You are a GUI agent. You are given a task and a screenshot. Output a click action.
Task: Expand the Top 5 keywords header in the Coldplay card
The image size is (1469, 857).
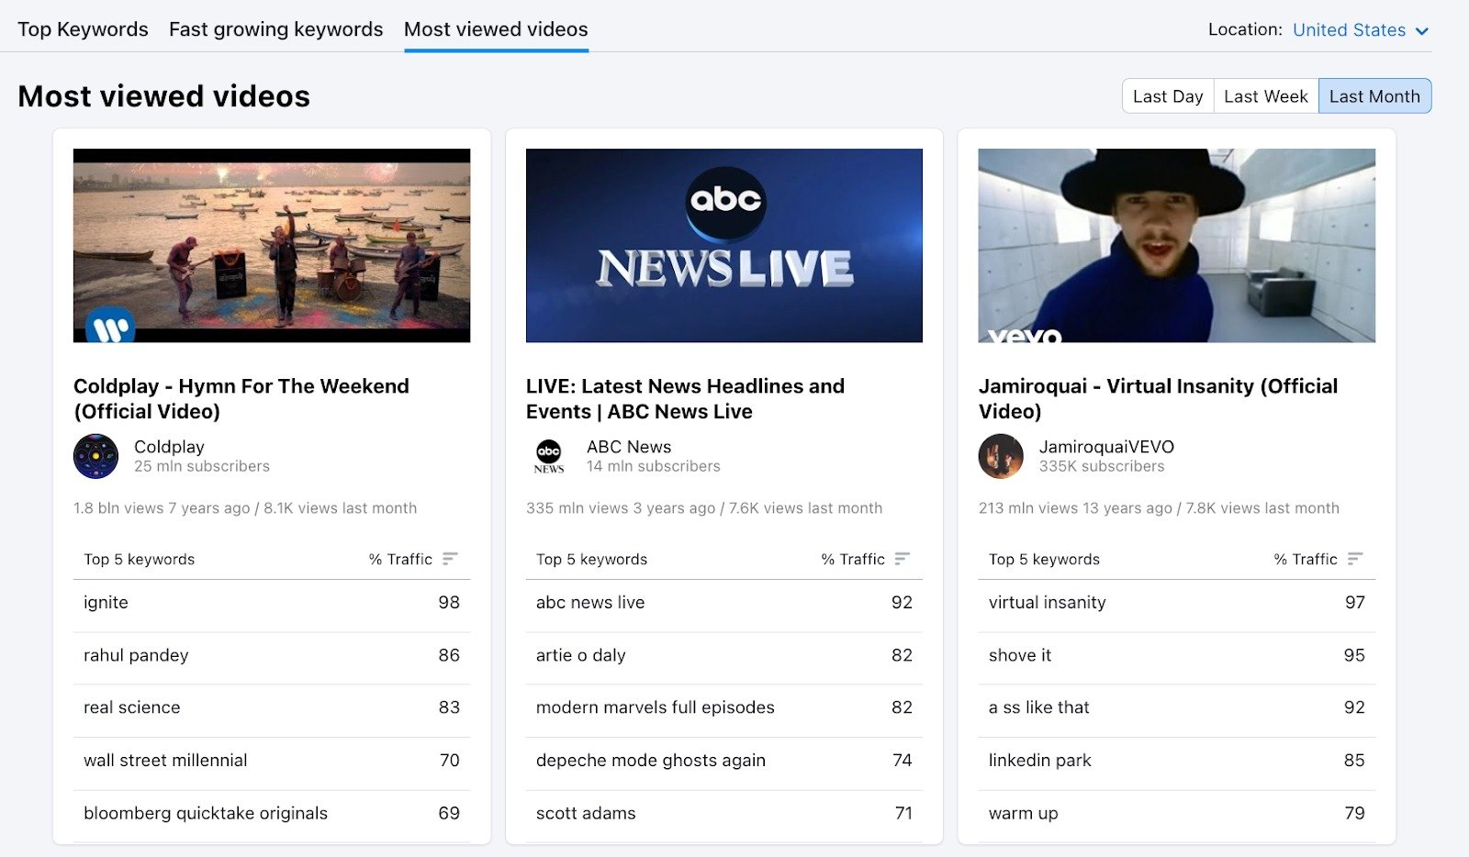(139, 558)
